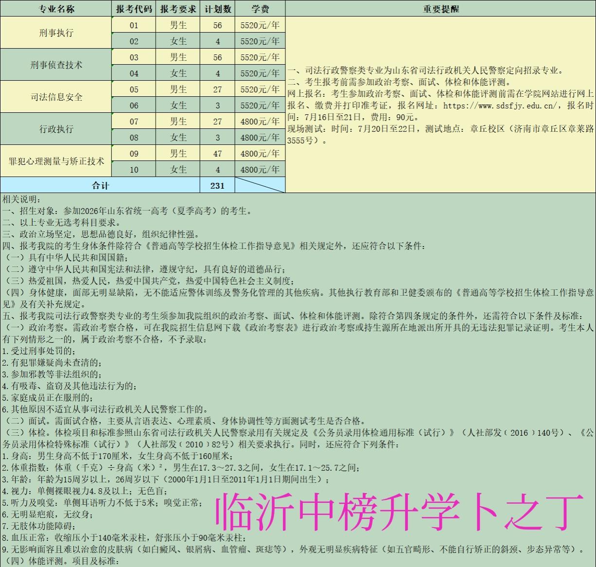Select code cell 05
The width and height of the screenshot is (596, 567).
click(134, 89)
